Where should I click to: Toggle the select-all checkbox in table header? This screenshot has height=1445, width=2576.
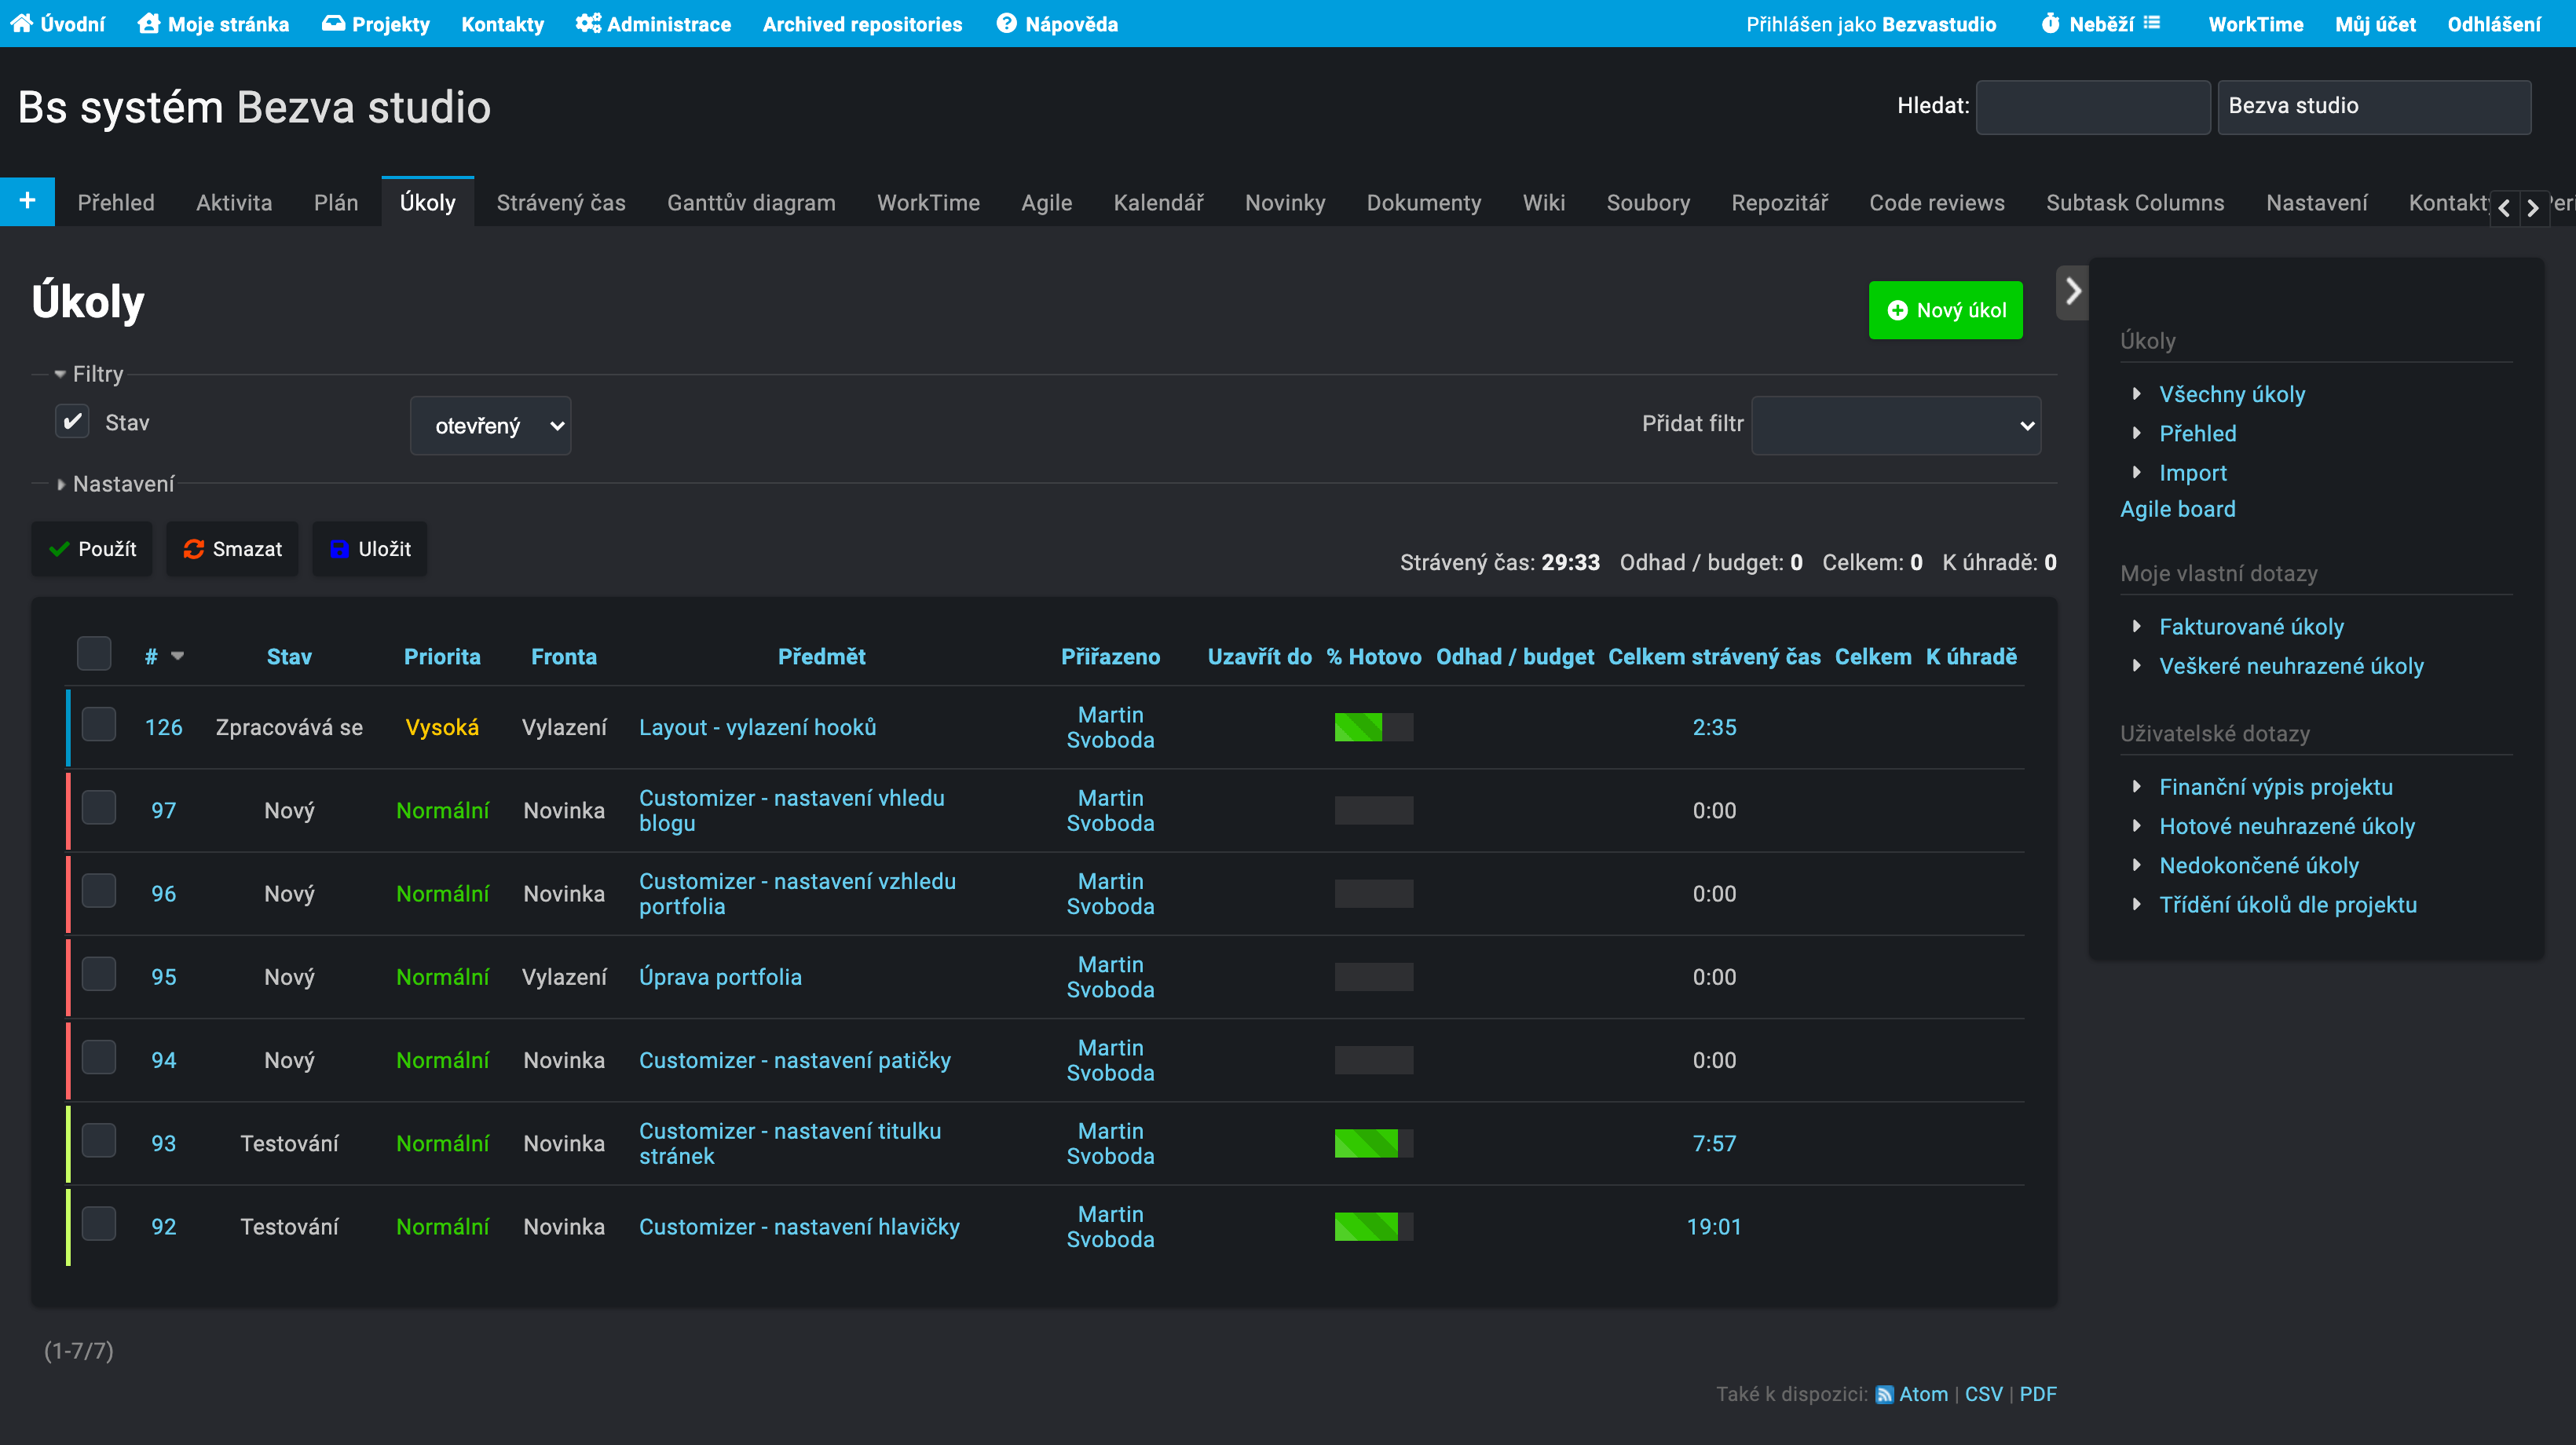click(94, 654)
